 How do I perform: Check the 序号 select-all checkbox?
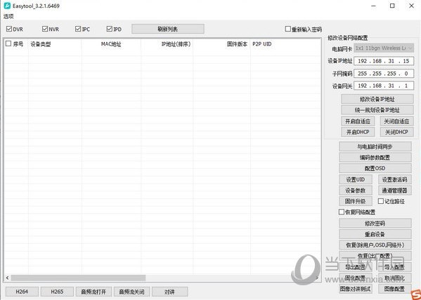click(8, 43)
